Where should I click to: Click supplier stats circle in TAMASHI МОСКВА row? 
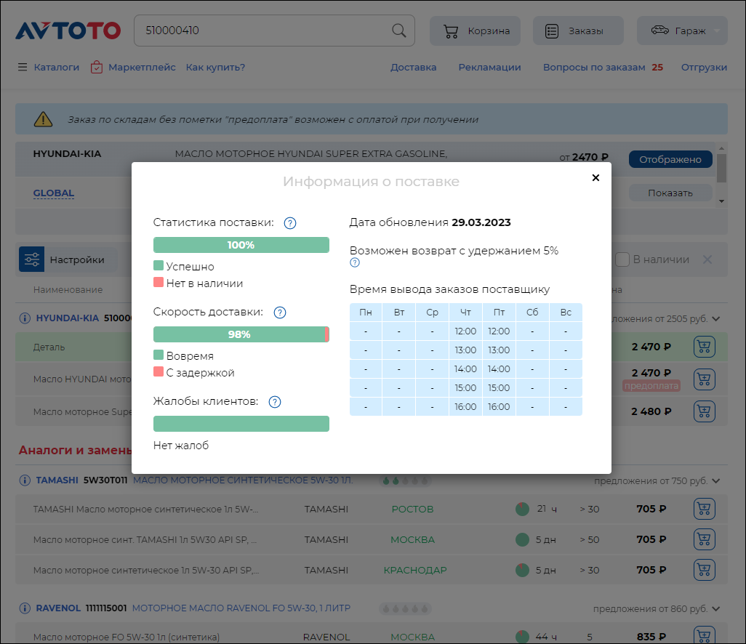pos(522,539)
